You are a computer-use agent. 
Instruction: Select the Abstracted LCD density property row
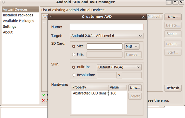tap(99, 93)
